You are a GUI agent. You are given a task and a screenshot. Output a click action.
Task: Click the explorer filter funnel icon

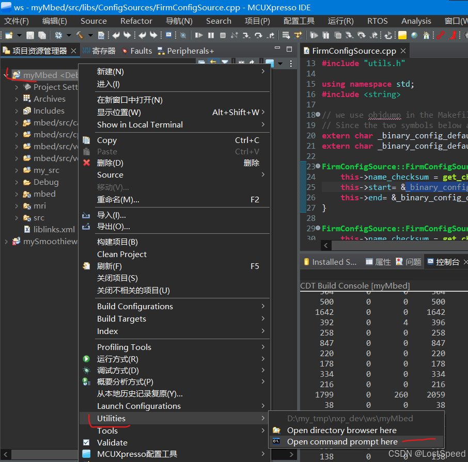[225, 62]
